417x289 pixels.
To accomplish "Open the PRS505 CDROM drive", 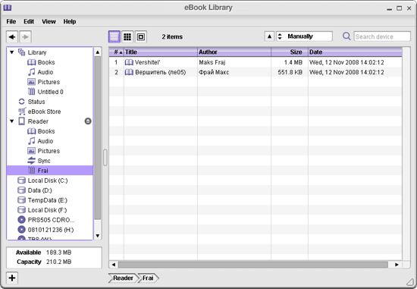I will click(x=46, y=220).
